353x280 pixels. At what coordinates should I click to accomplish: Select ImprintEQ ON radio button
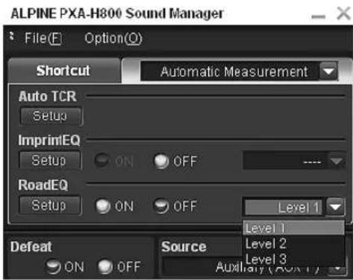pyautogui.click(x=101, y=160)
